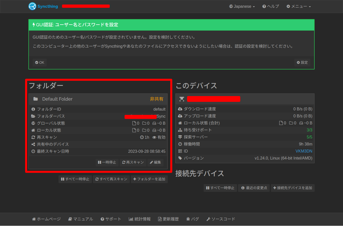This screenshot has width=343, height=226.
Task: Click the device ID link VKM3DN
Action: click(304, 151)
